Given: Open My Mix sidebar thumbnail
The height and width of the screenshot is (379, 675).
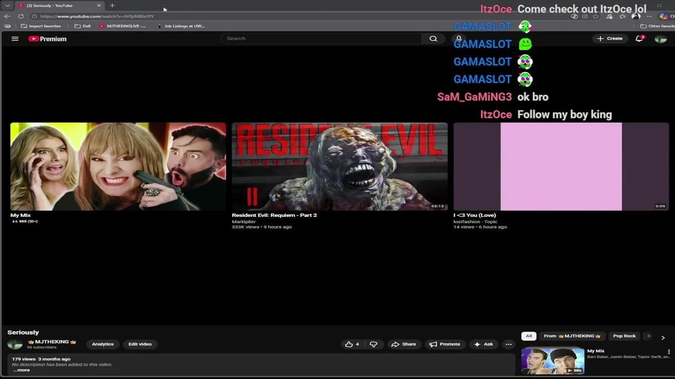Looking at the screenshot, I should point(553,361).
